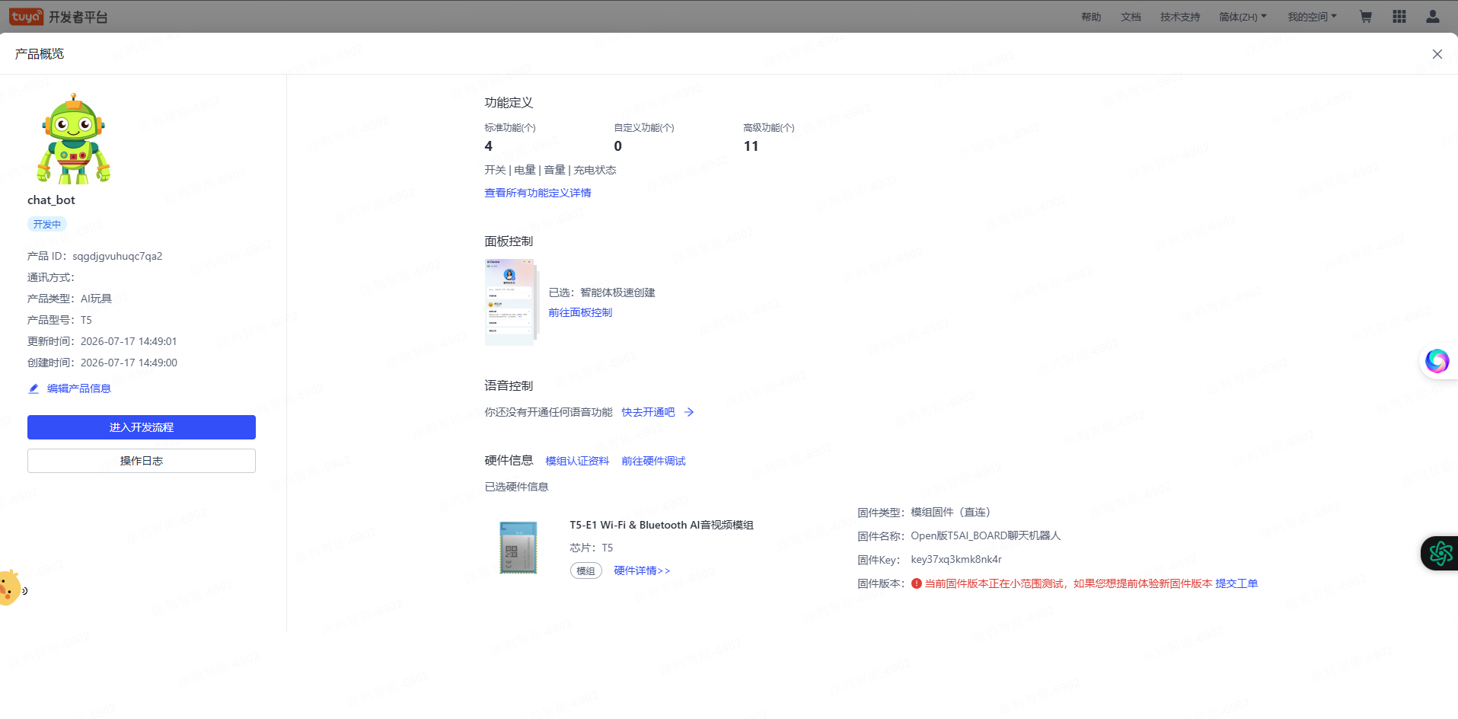The height and width of the screenshot is (719, 1458).
Task: Click the Tuya logo icon
Action: (x=26, y=17)
